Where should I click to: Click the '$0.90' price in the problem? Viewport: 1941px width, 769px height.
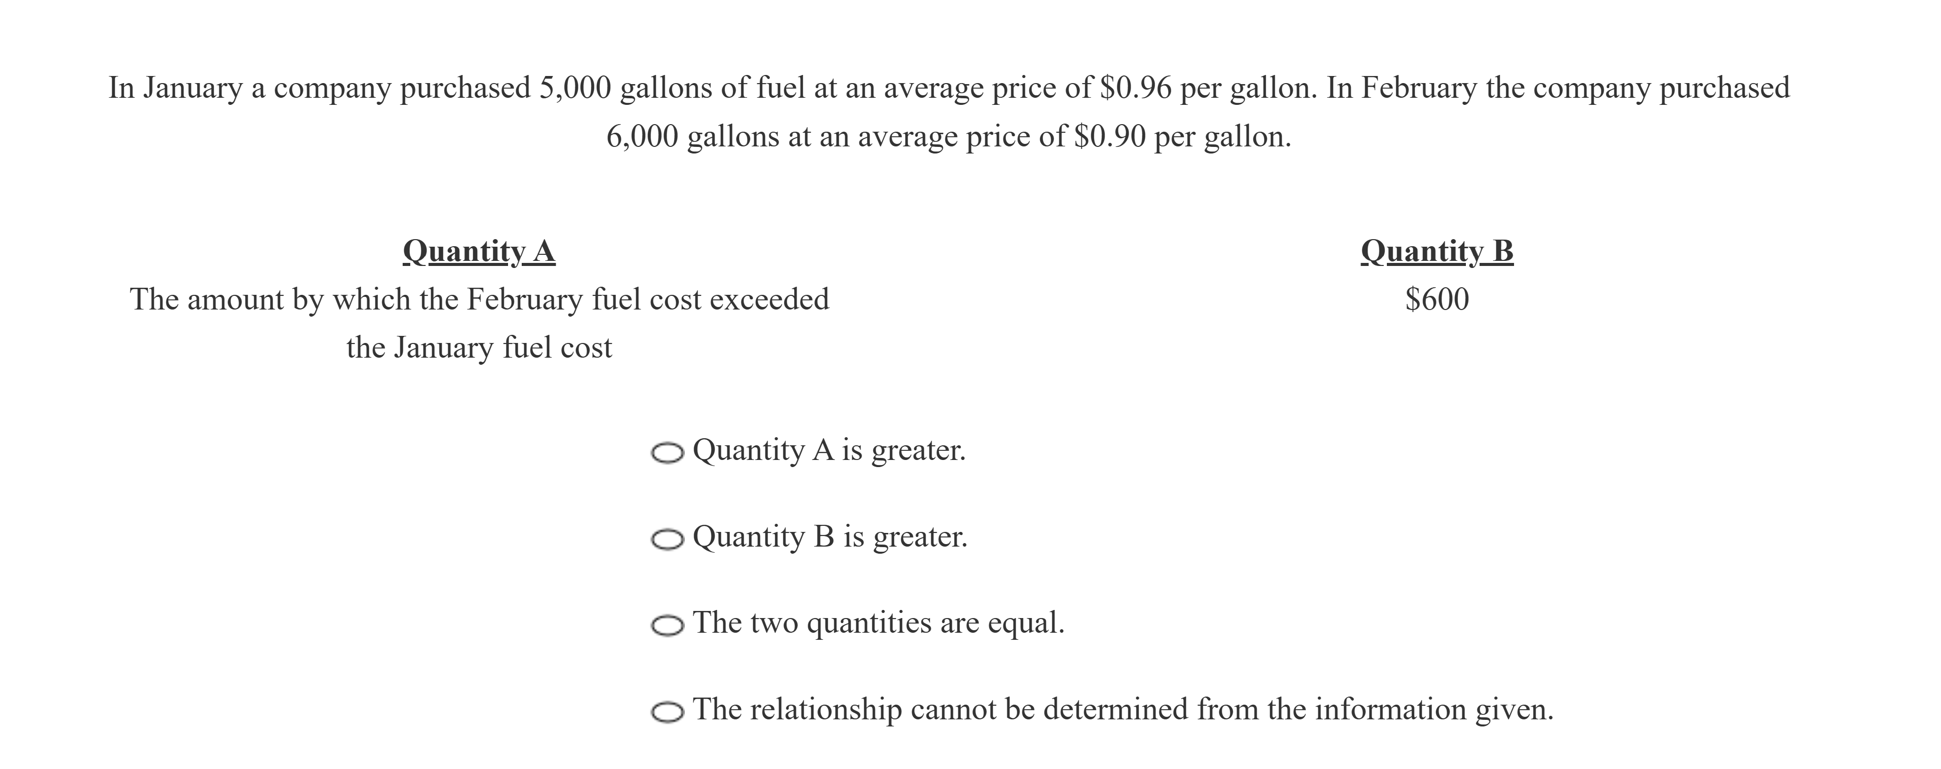pos(1109,136)
